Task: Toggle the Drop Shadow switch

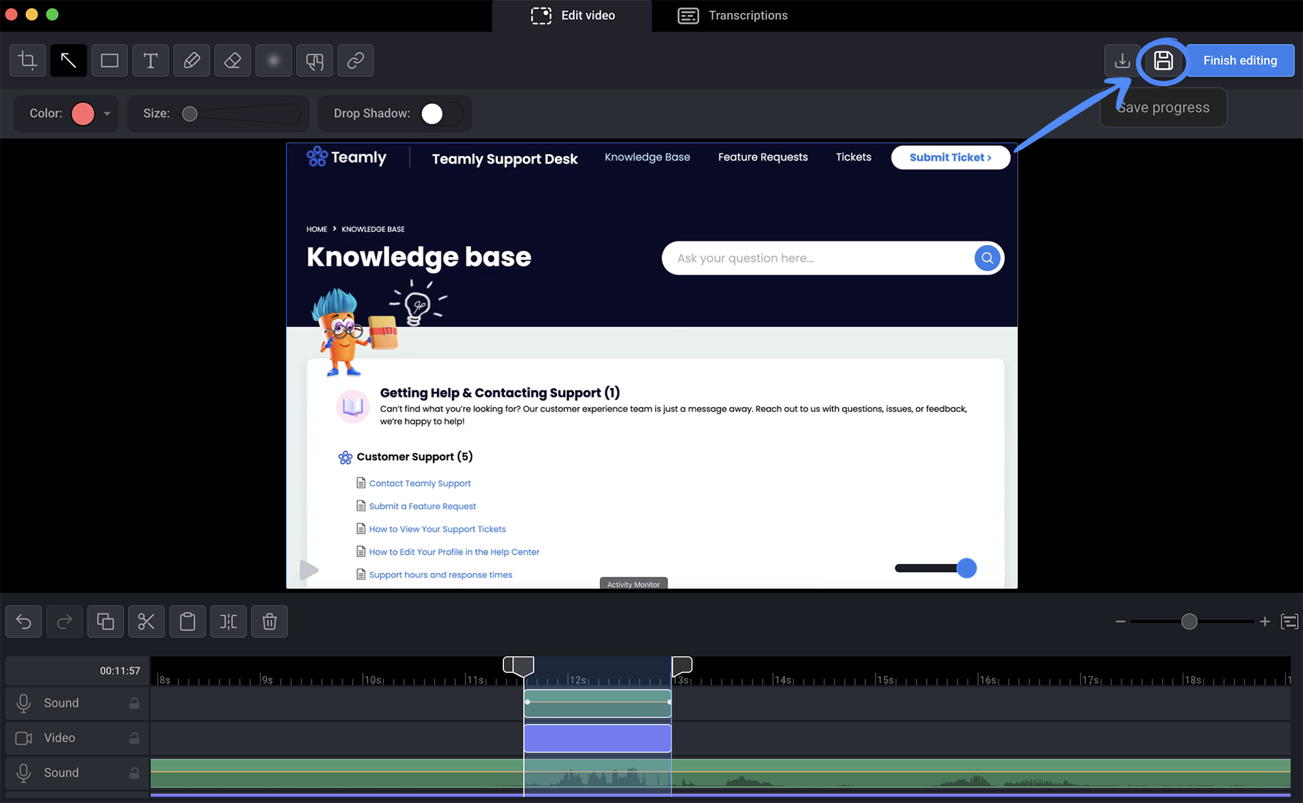Action: tap(441, 114)
